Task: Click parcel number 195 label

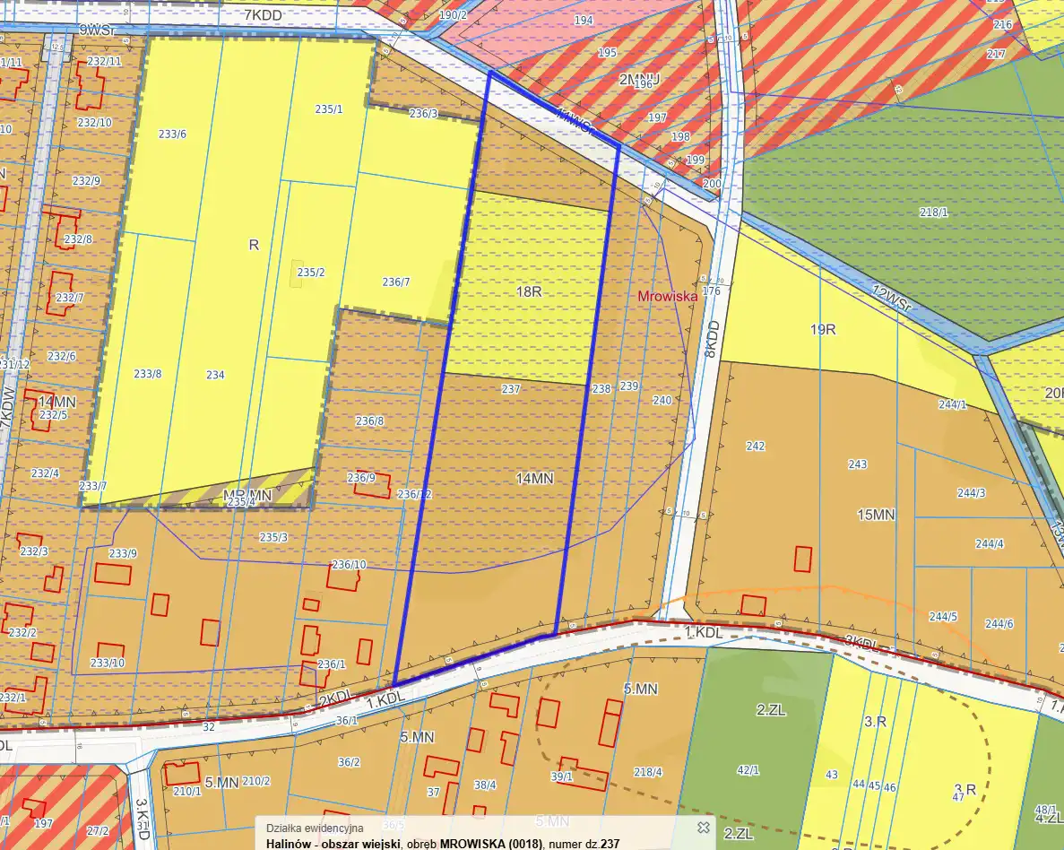Action: coord(608,52)
